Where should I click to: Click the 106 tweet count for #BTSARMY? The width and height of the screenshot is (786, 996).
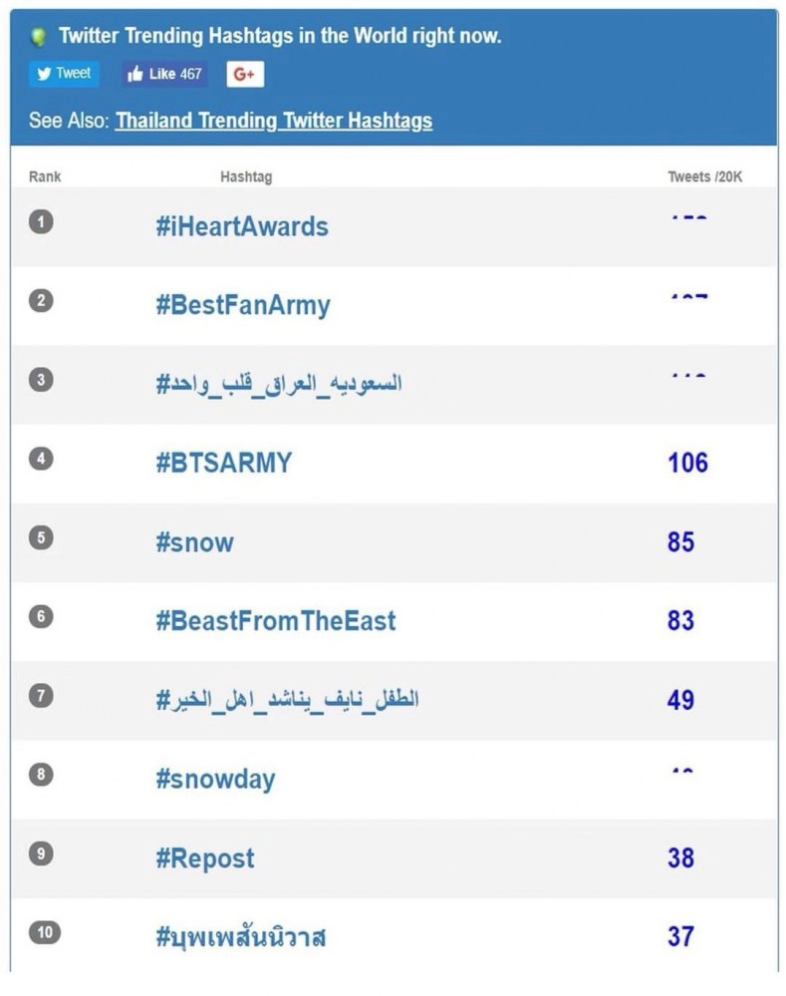pyautogui.click(x=687, y=463)
